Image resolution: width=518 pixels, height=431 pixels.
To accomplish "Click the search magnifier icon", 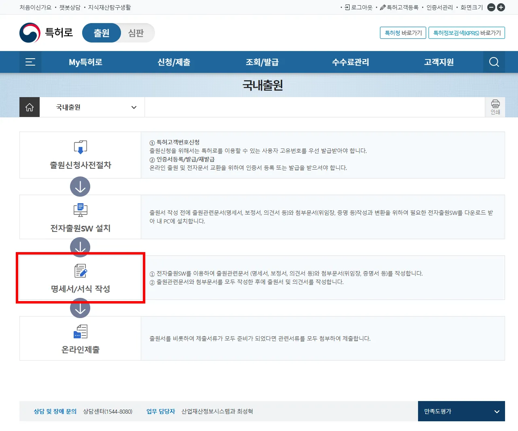I will tap(494, 62).
